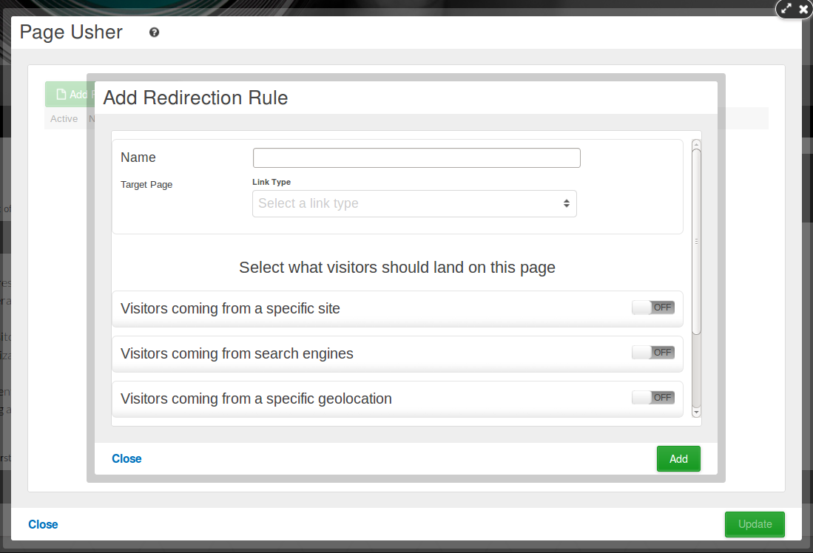Click the scrollbar up arrow

(x=696, y=144)
